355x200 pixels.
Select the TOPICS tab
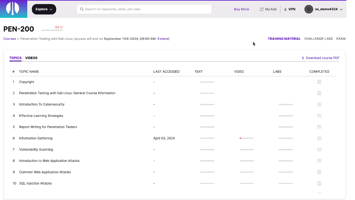(x=15, y=58)
